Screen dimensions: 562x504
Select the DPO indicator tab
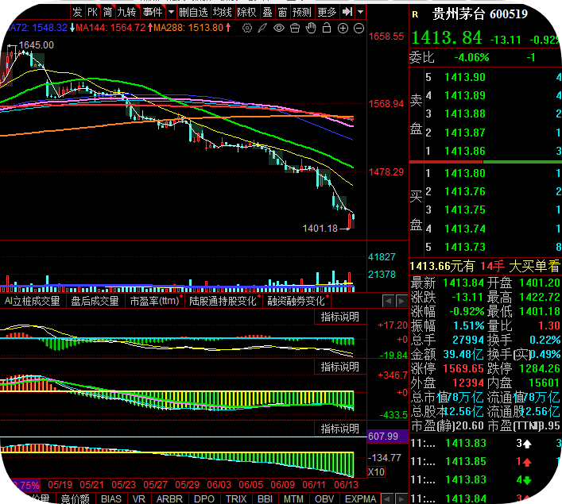pyautogui.click(x=204, y=498)
